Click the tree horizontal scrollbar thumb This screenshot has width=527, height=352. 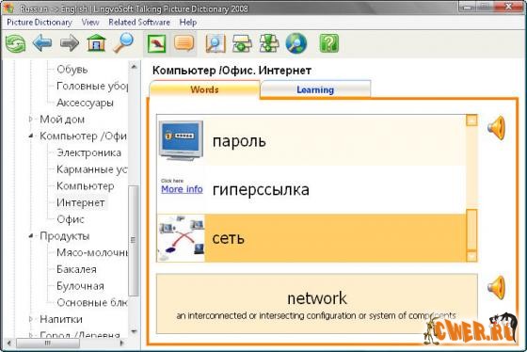pos(47,344)
